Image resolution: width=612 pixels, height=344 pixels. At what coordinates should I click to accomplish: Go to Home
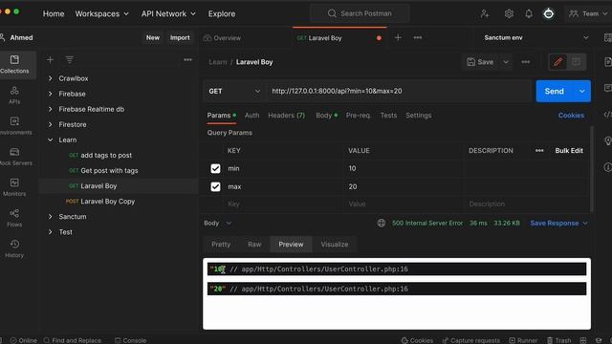point(54,13)
